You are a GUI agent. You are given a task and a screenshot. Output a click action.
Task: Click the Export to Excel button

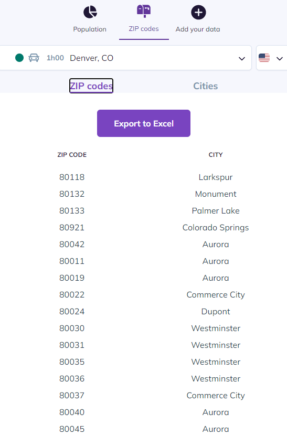(x=144, y=123)
